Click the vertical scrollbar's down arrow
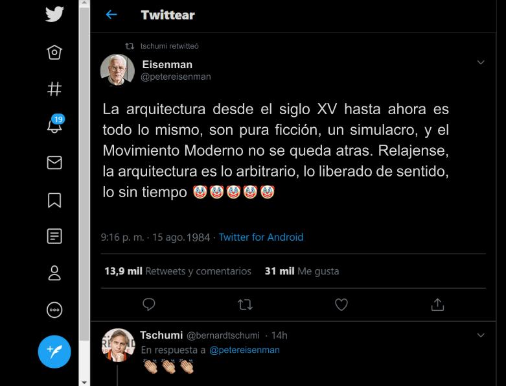Screen dimensions: 506x386 (84, 383)
